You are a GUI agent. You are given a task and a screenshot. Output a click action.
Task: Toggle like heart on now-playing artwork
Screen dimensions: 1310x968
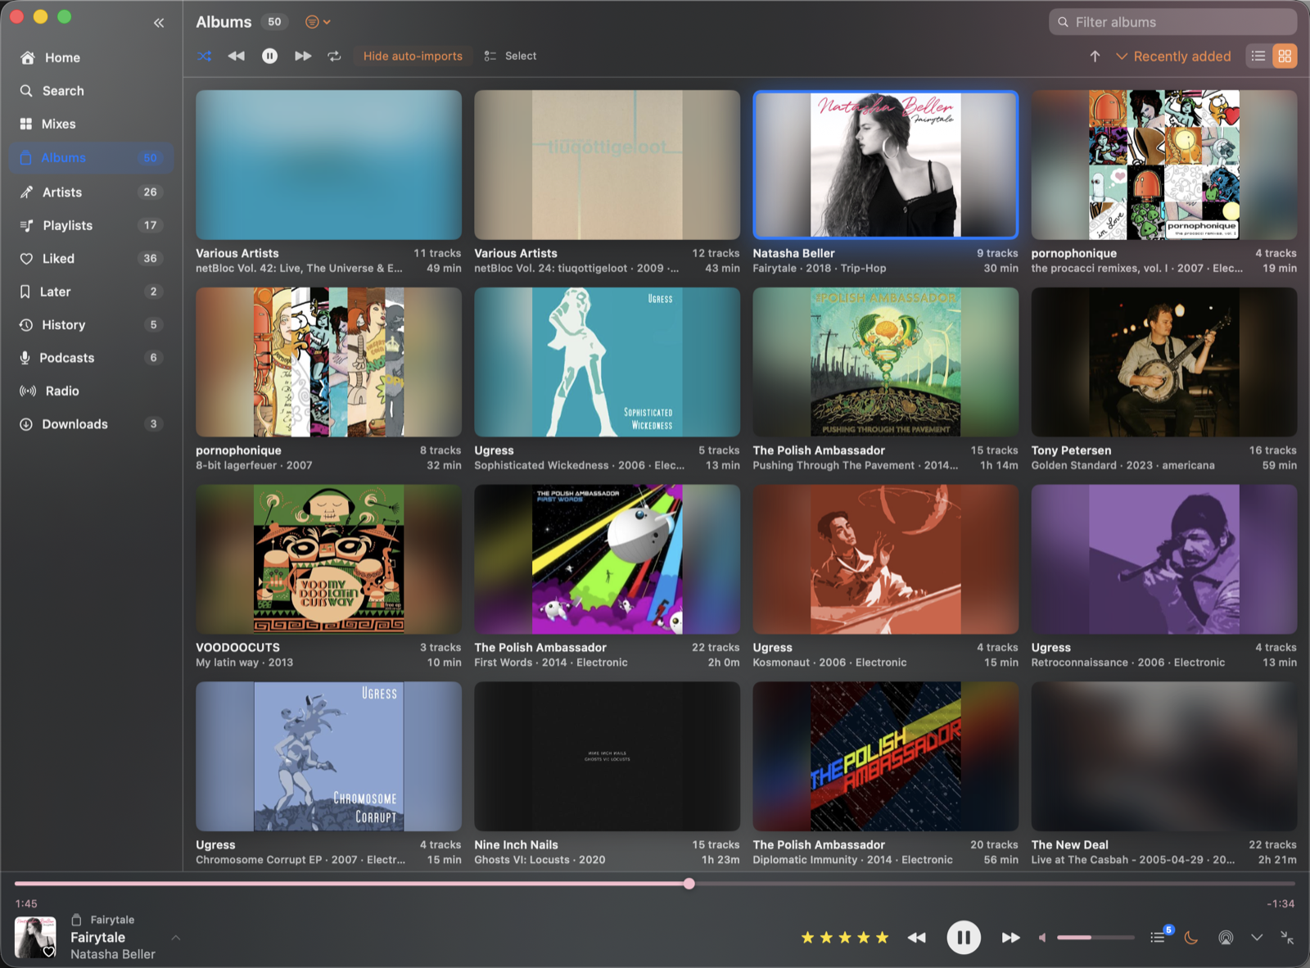click(x=49, y=952)
